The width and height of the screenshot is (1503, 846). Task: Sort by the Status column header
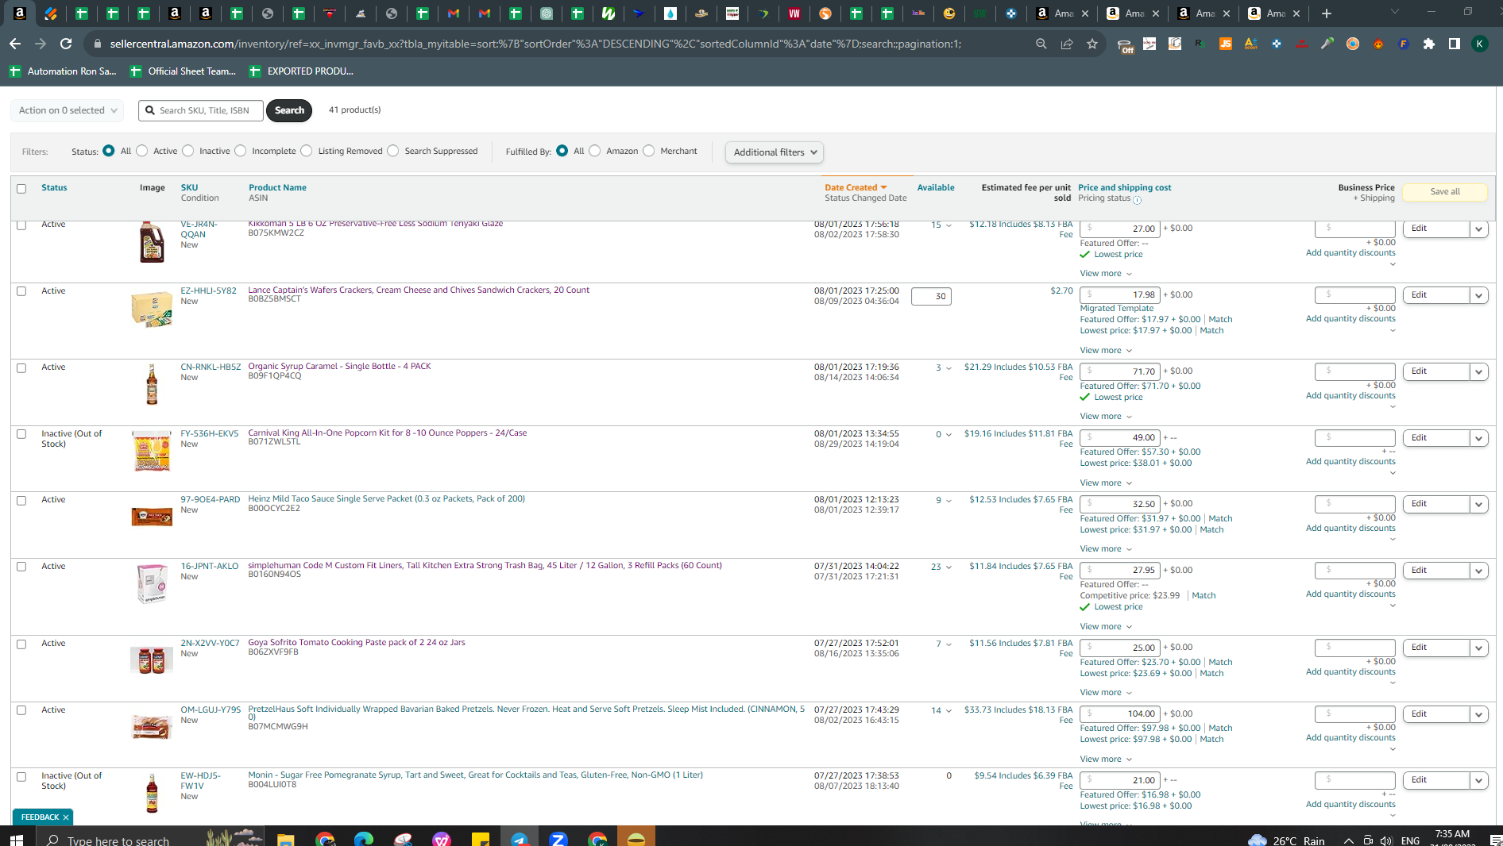coord(54,188)
